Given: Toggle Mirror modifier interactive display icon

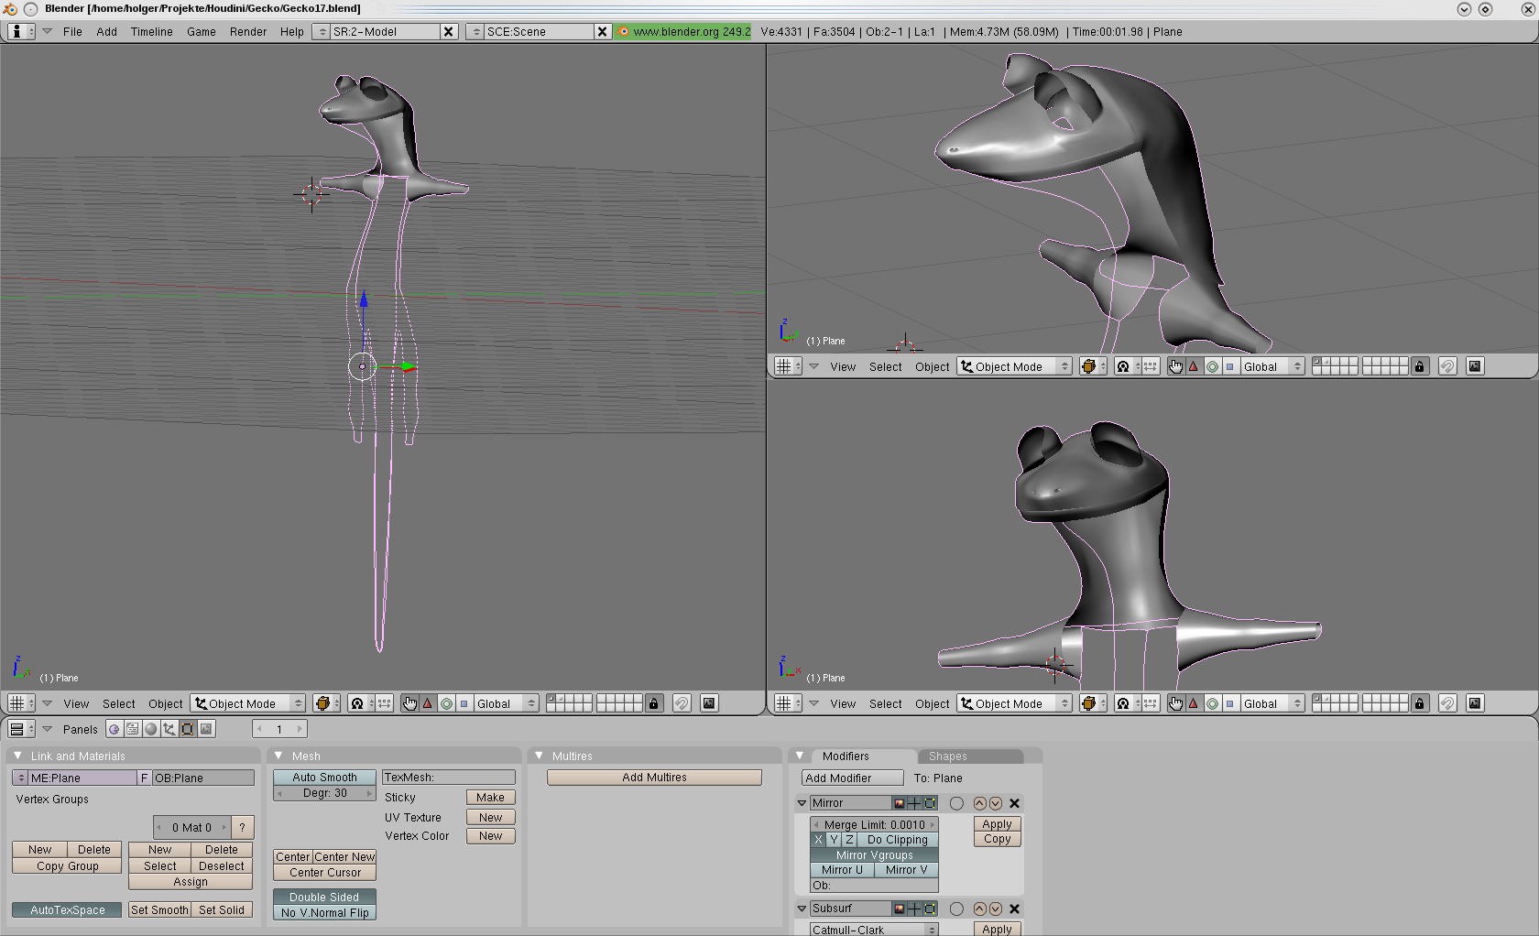Looking at the screenshot, I should [914, 803].
